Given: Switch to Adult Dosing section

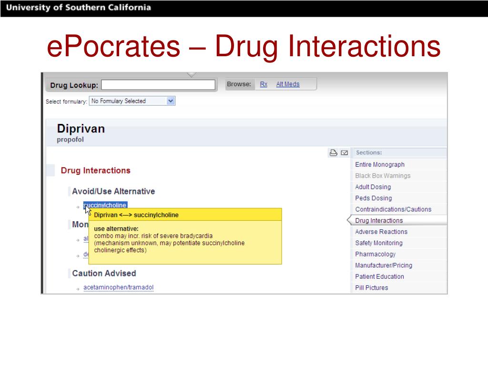Looking at the screenshot, I should (373, 187).
